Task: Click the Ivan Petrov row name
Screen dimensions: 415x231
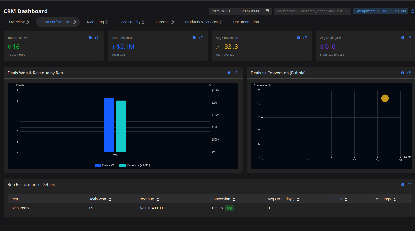Action: click(x=21, y=208)
